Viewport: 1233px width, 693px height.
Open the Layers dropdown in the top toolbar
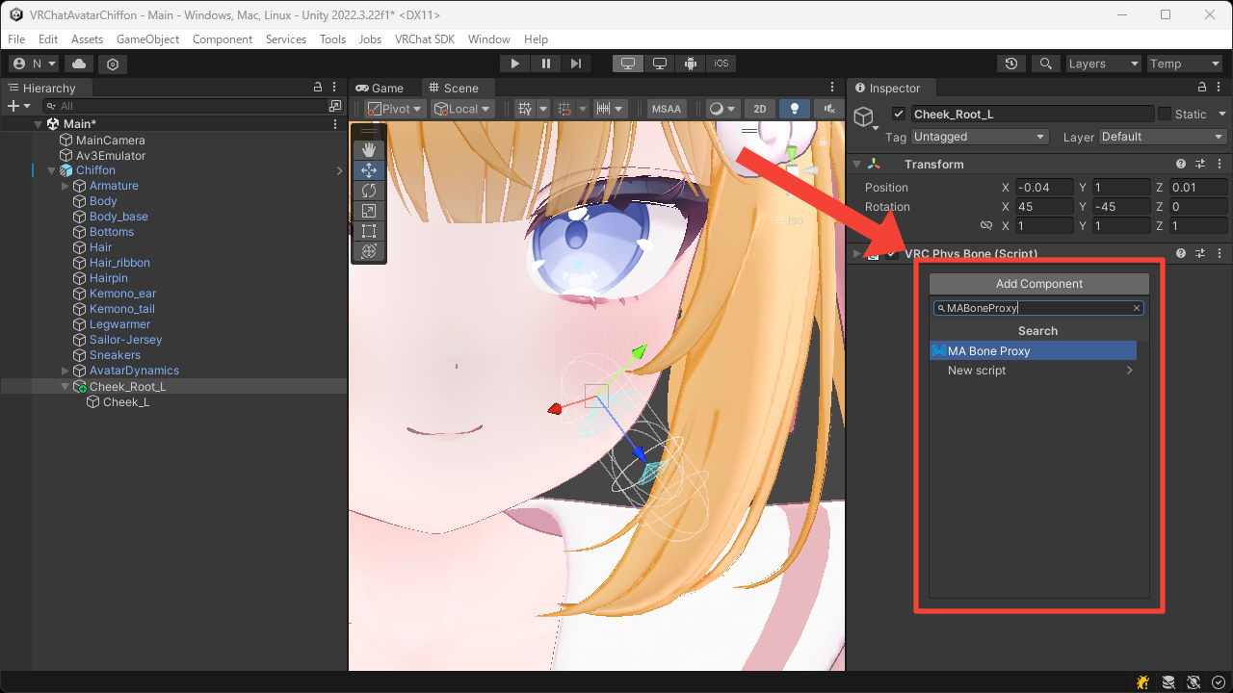click(1103, 63)
